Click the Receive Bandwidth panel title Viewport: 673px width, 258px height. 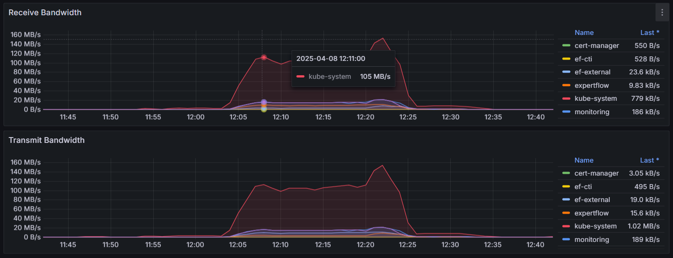pyautogui.click(x=45, y=13)
